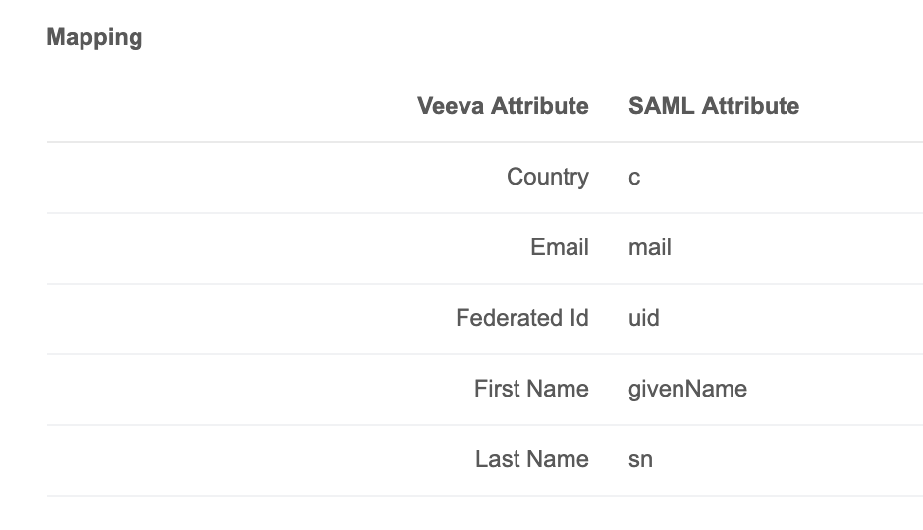Click the "mail" SAML attribute value
923x530 pixels.
click(650, 248)
